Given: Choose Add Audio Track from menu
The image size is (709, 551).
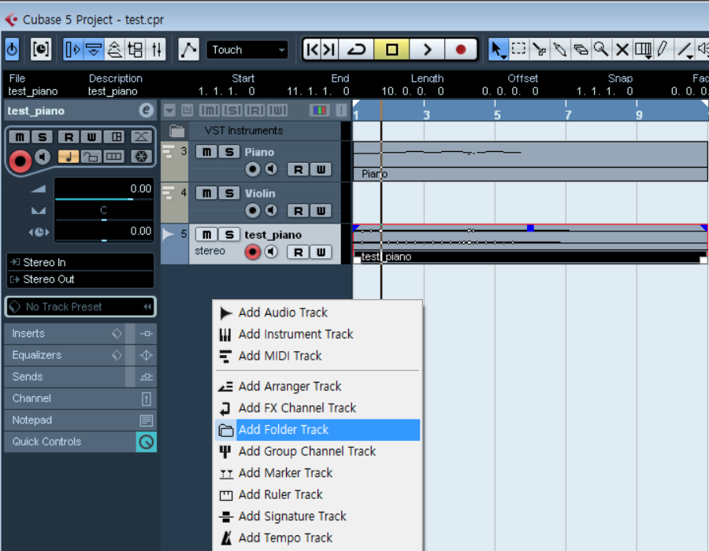Looking at the screenshot, I should 317,312.
